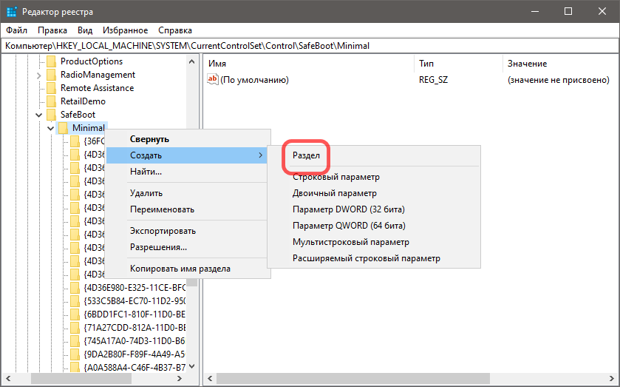Click Копировать имя раздела menu entry

[x=180, y=269]
